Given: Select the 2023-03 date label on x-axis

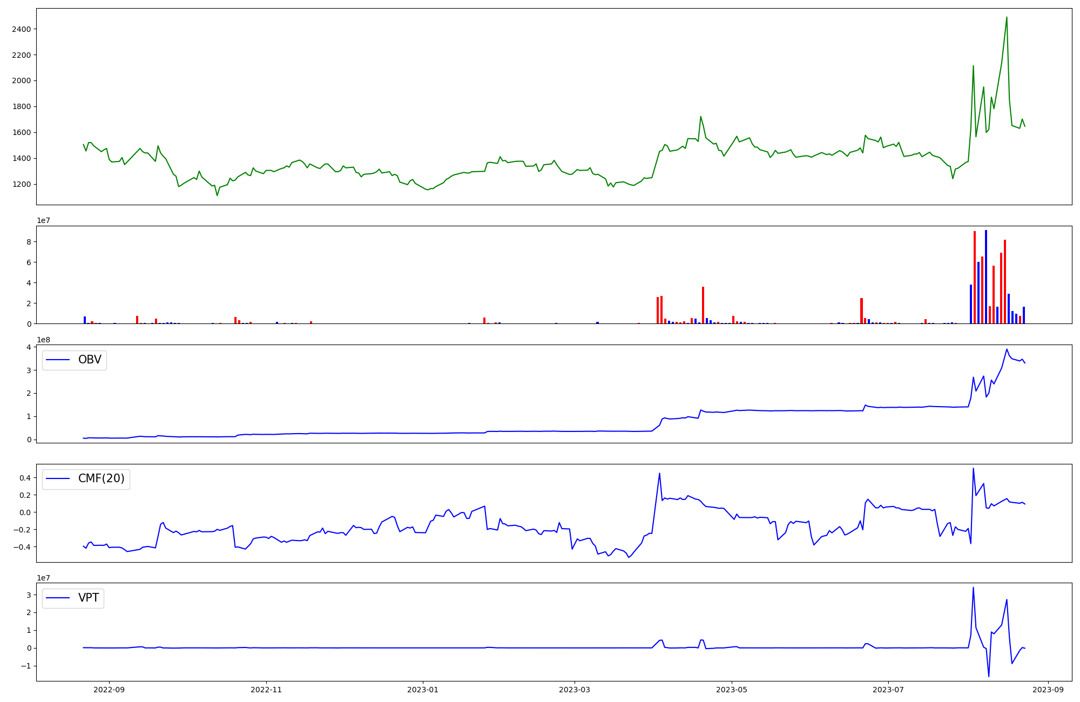Looking at the screenshot, I should (x=574, y=690).
